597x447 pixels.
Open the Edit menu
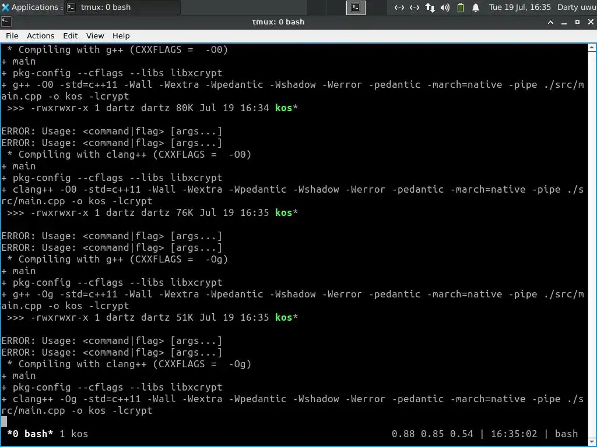(71, 36)
